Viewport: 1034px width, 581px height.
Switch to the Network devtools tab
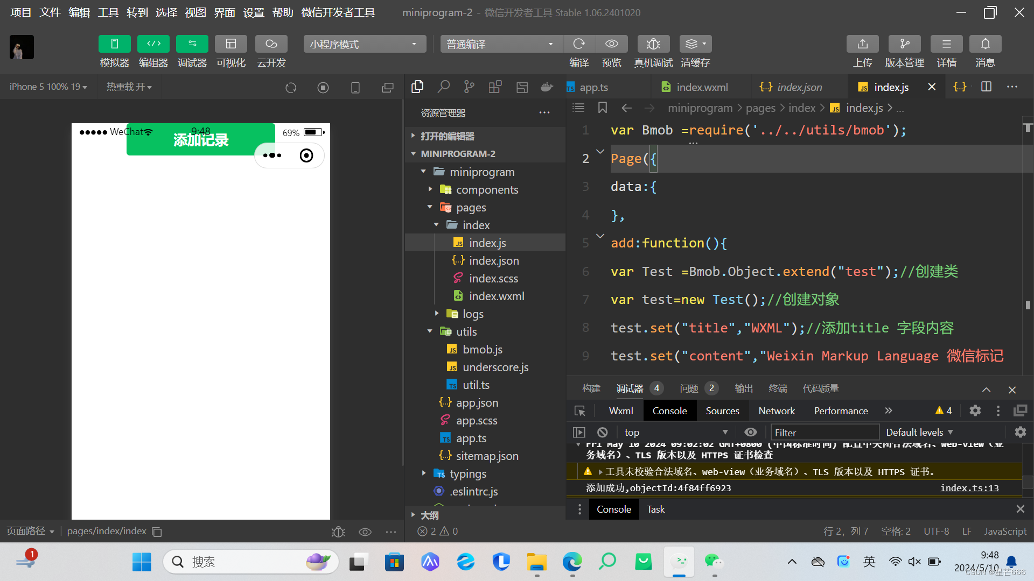pos(776,410)
